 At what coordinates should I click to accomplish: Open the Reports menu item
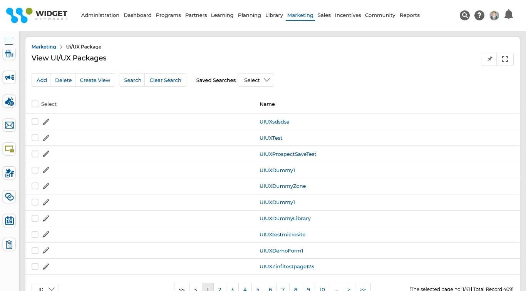click(x=409, y=15)
